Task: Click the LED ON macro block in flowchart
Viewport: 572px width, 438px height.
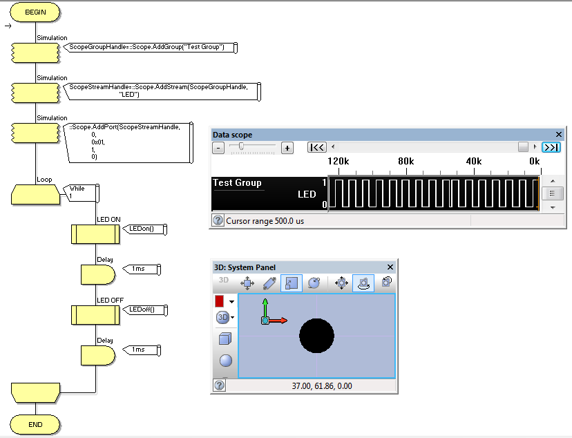Action: [95, 234]
